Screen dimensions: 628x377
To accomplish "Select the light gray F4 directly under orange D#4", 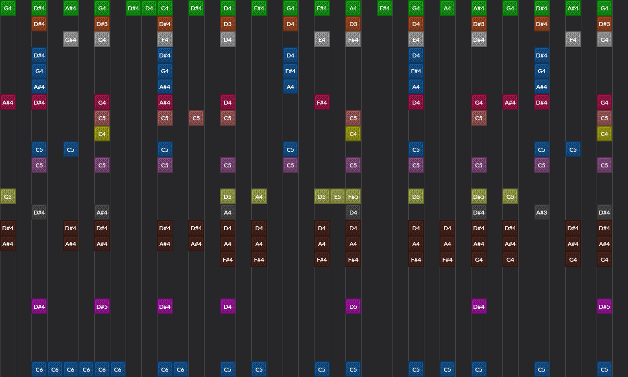I will [165, 39].
